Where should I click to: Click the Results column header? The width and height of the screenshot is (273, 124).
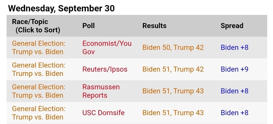(155, 26)
